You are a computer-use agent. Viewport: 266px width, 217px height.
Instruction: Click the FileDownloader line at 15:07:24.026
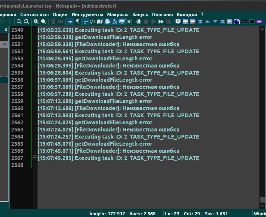[108, 130]
